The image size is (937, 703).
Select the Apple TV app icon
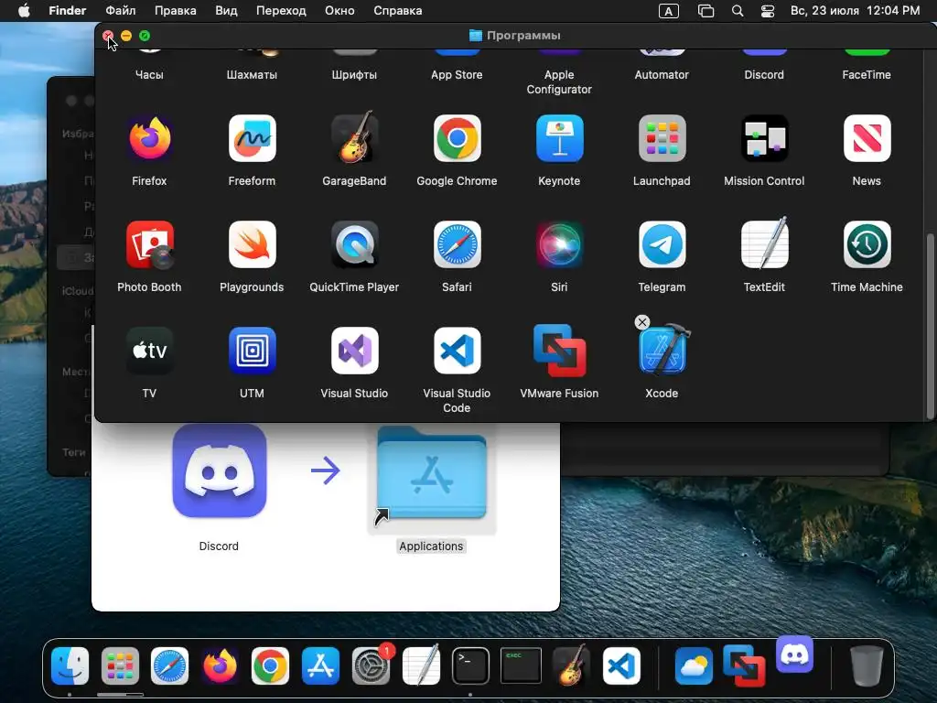click(x=149, y=351)
